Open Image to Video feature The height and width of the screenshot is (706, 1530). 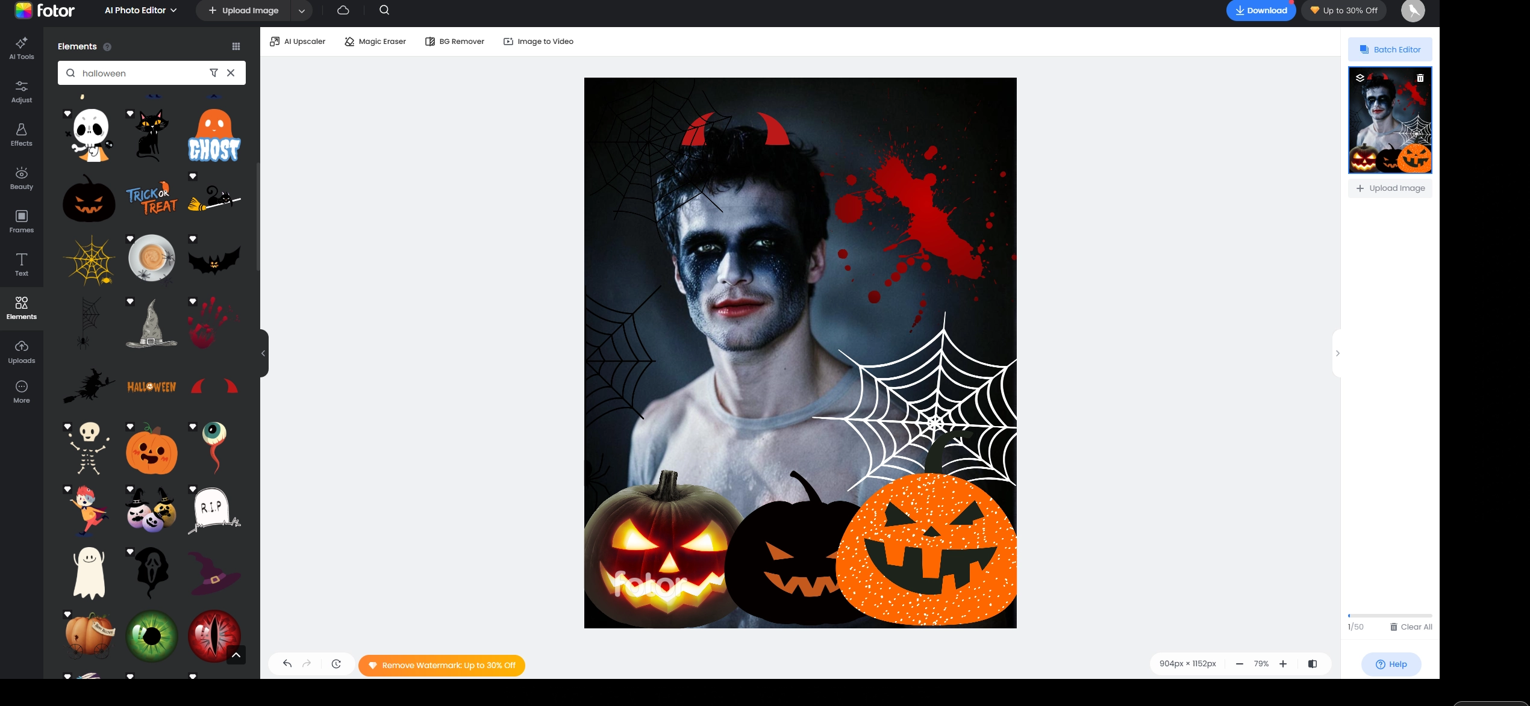[538, 41]
